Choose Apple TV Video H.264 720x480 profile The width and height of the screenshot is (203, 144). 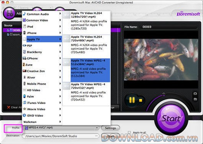point(86,46)
